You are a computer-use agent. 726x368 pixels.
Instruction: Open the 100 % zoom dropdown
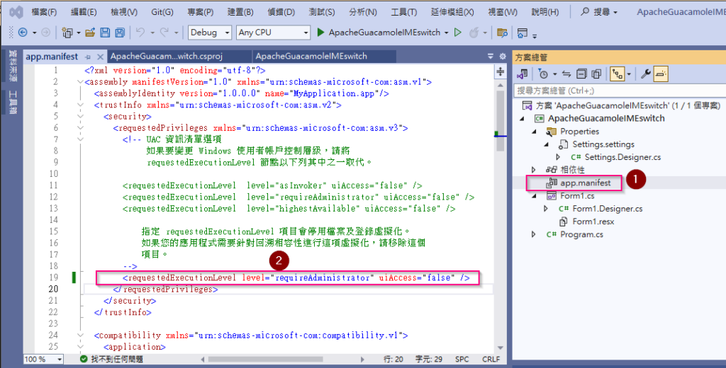pyautogui.click(x=43, y=360)
